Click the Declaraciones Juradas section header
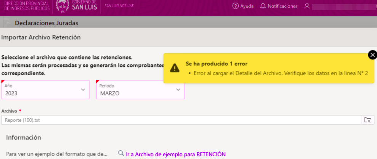 point(47,23)
